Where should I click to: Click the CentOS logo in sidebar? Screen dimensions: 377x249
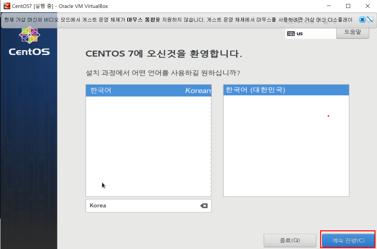tap(29, 41)
